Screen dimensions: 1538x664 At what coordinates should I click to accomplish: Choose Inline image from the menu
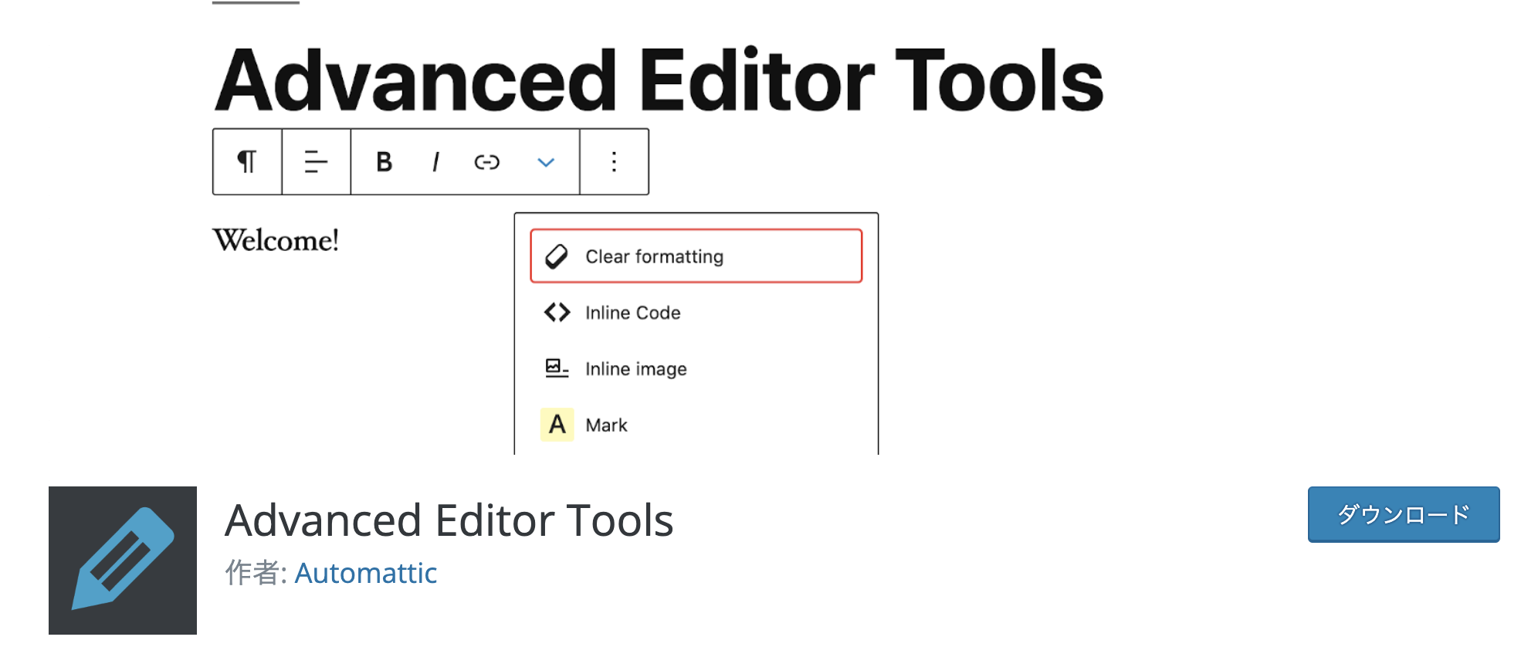(696, 369)
